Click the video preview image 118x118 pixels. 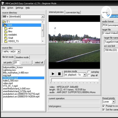74,42
